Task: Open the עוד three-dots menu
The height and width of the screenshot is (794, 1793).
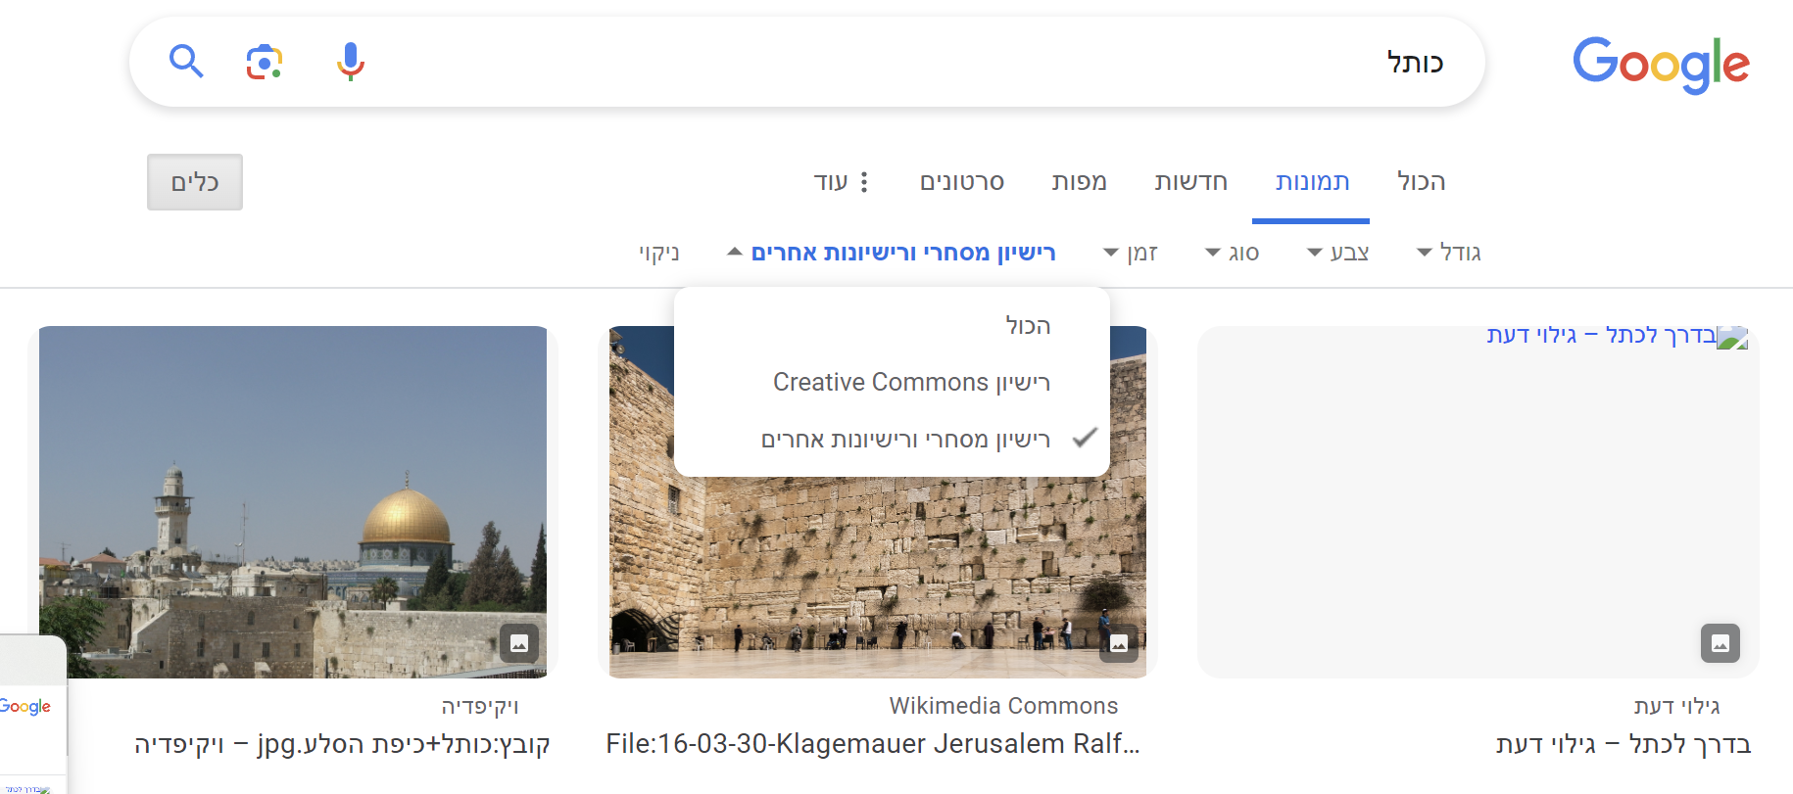Action: 842,182
